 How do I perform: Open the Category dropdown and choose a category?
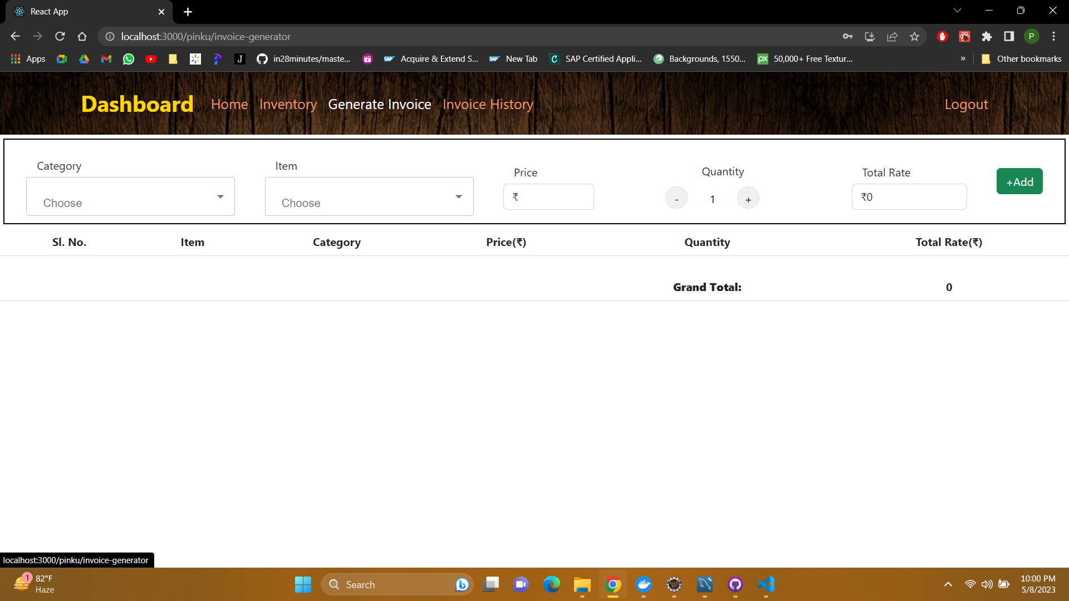pos(130,196)
